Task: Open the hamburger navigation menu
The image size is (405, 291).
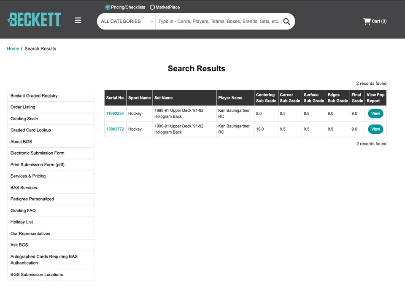Action: pos(78,20)
